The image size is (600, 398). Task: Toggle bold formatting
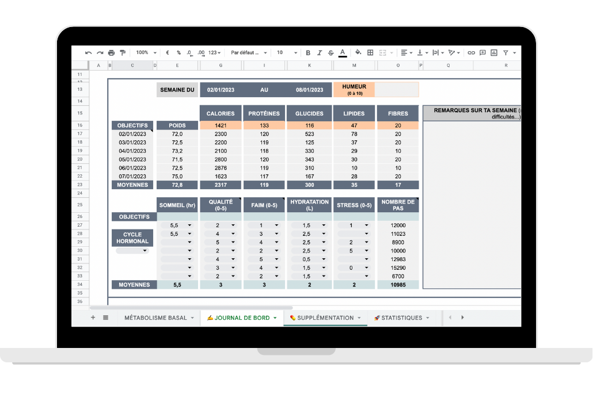pos(308,52)
